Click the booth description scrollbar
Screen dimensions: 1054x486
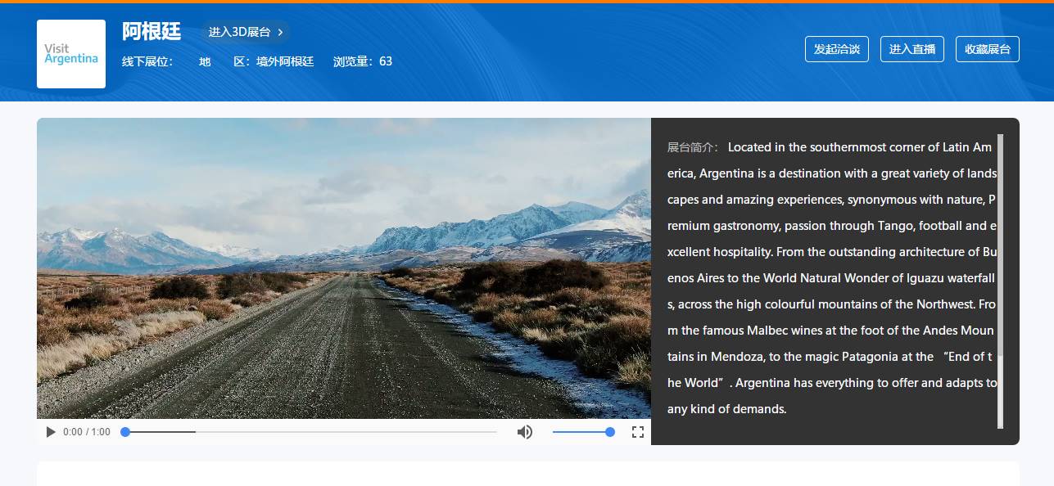1000,281
